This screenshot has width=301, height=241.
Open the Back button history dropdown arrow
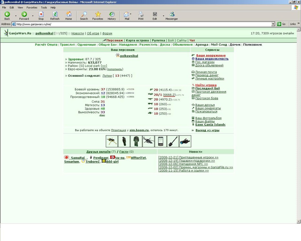pos(16,16)
